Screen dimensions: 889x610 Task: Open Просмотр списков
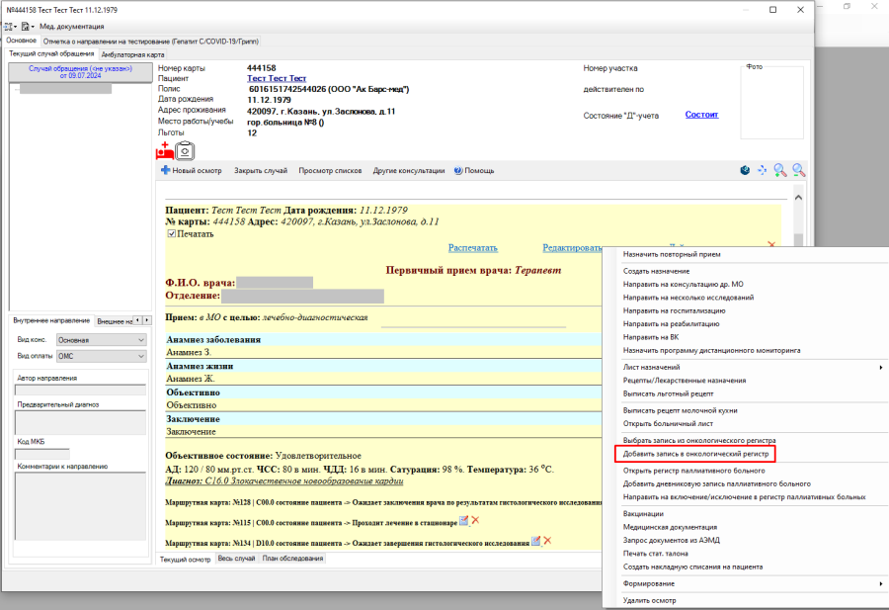[330, 171]
